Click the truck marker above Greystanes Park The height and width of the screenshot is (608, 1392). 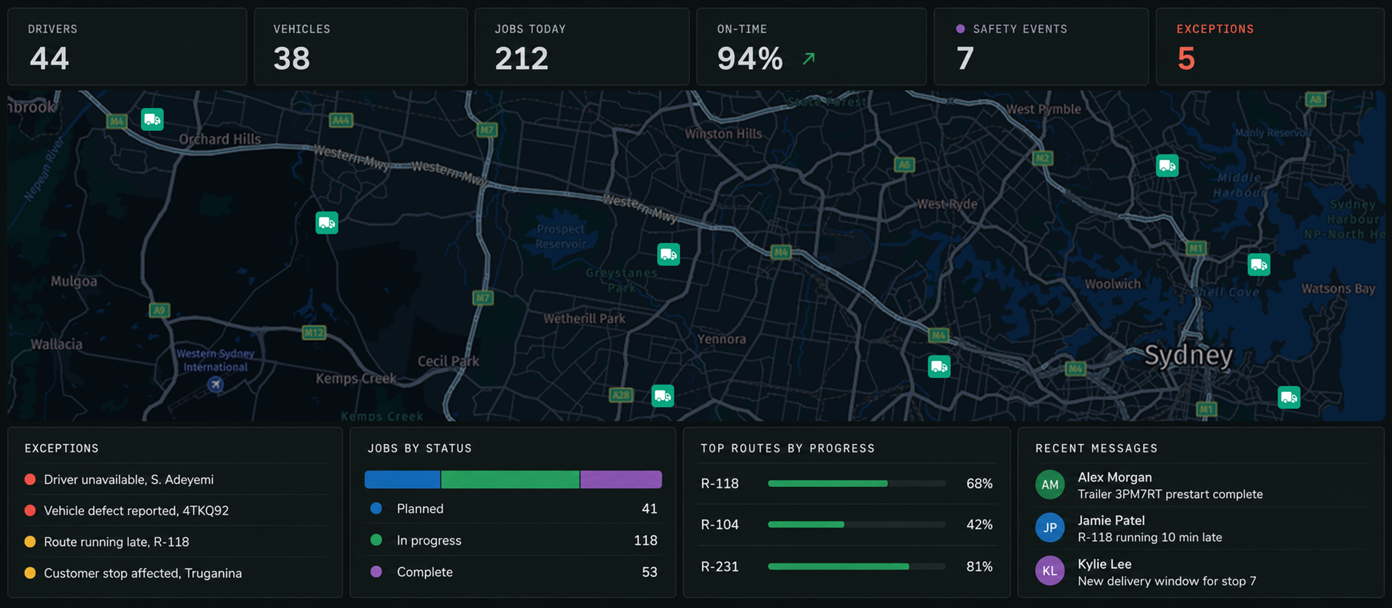click(x=668, y=254)
